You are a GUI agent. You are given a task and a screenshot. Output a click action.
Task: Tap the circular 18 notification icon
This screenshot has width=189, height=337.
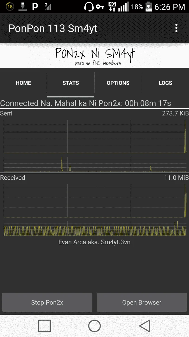pyautogui.click(x=10, y=7)
